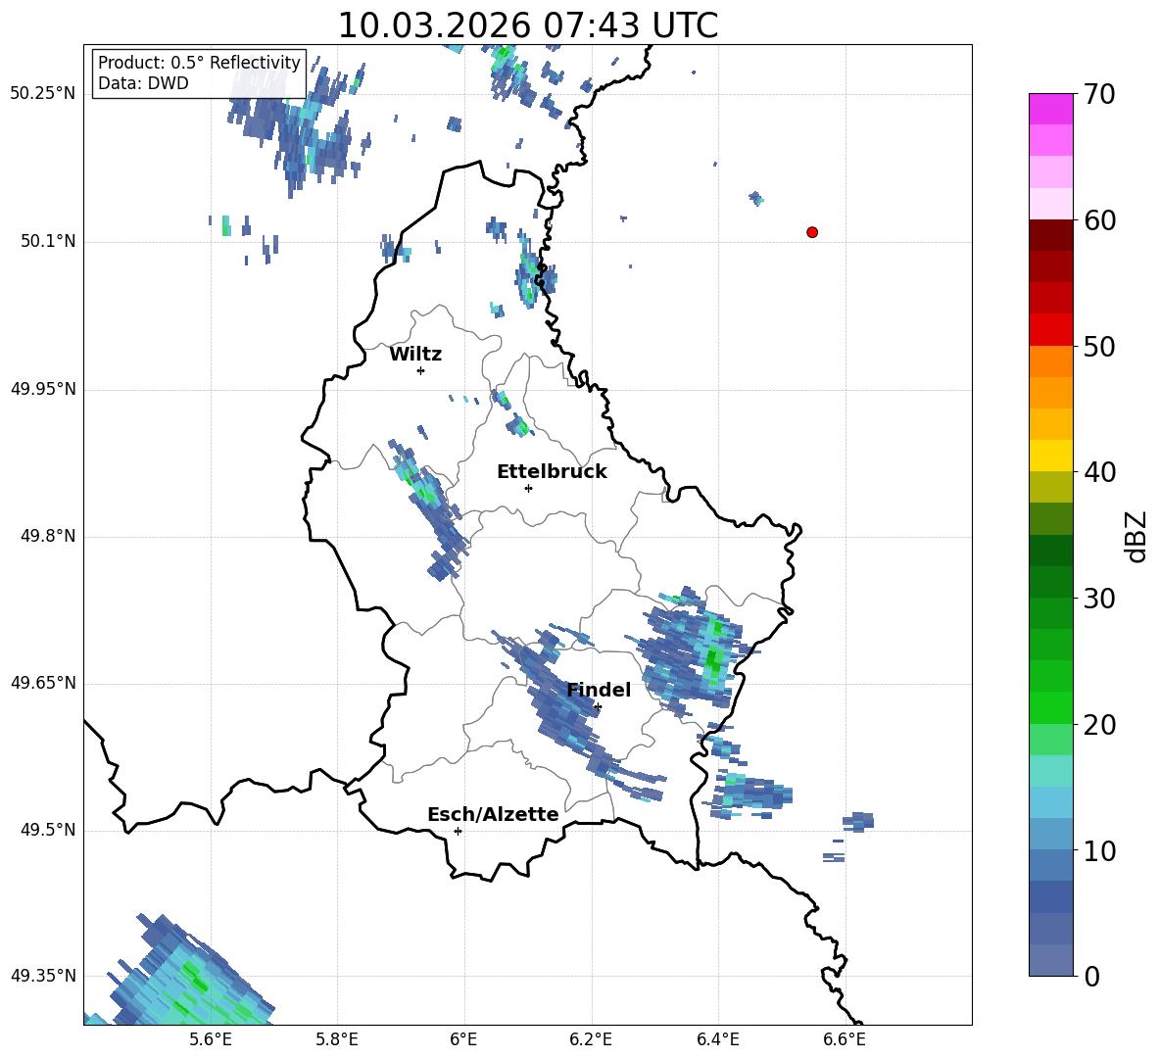Click the 5.8°E longitude label
The width and height of the screenshot is (1160, 1059).
(x=337, y=1039)
